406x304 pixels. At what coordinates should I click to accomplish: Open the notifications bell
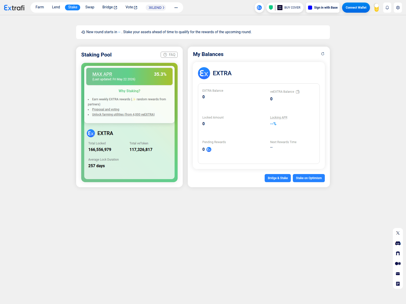click(x=387, y=8)
